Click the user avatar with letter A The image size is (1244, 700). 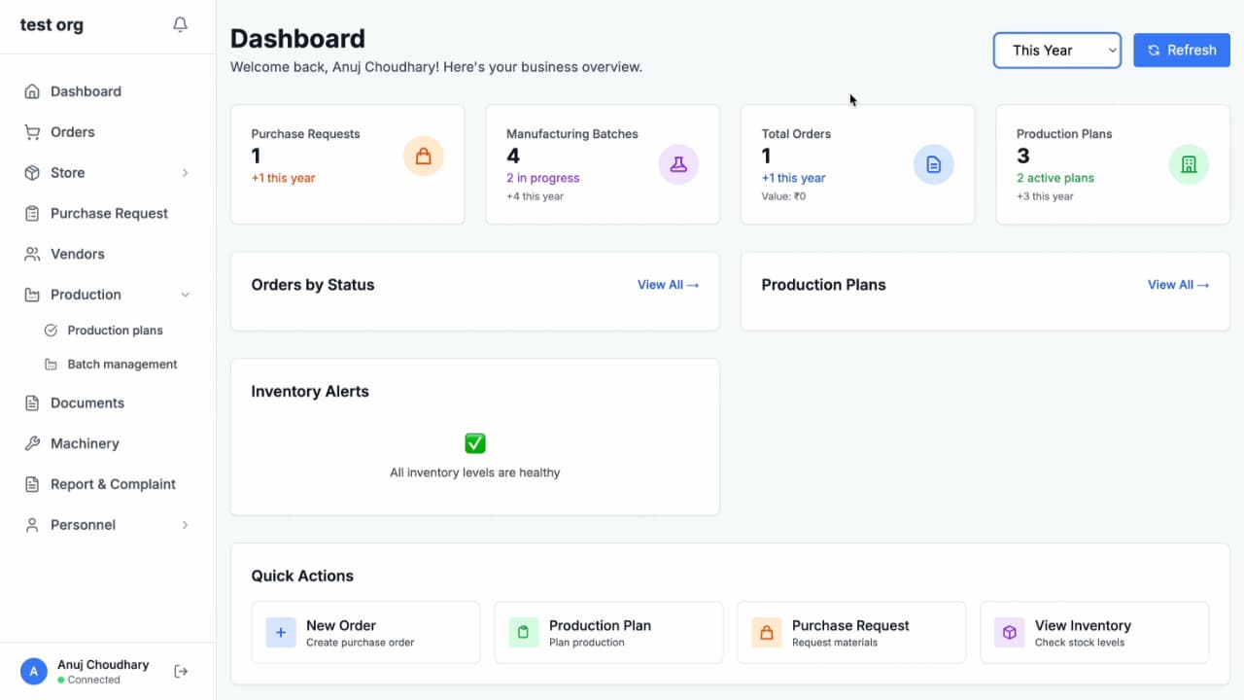(34, 671)
